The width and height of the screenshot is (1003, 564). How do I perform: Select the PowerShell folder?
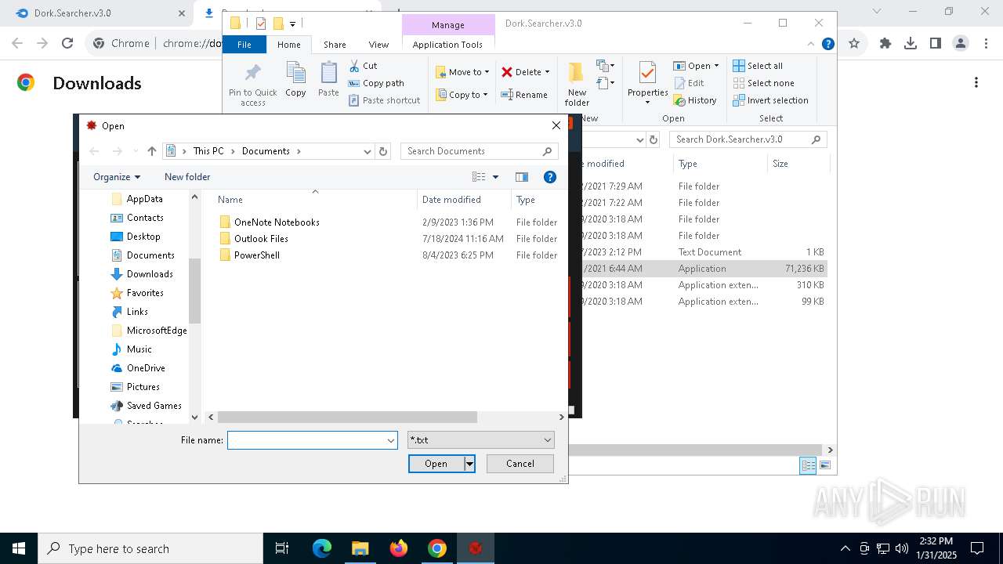256,255
